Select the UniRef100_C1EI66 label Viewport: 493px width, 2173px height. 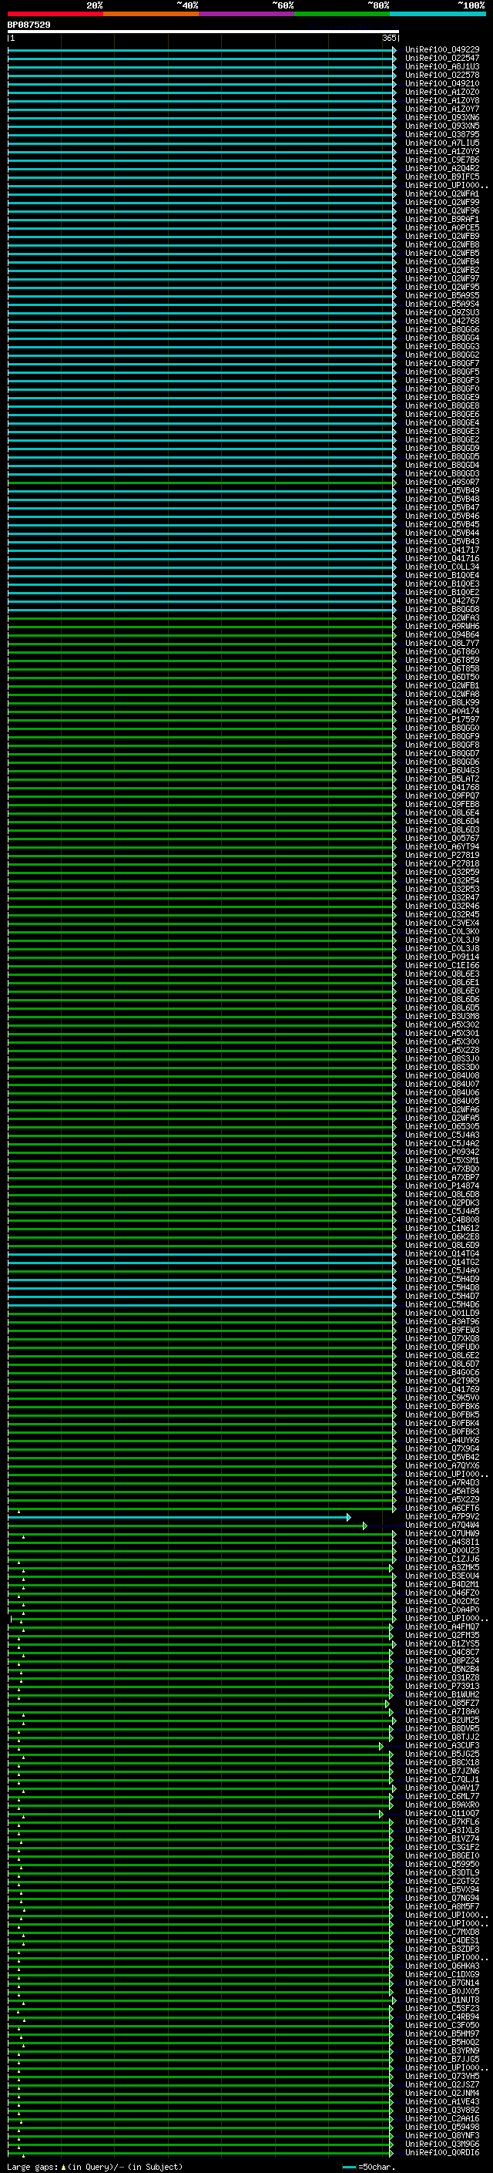pos(442,966)
